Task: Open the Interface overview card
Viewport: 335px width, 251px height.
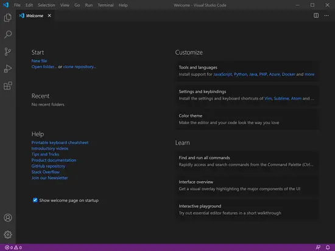Action: pyautogui.click(x=247, y=185)
